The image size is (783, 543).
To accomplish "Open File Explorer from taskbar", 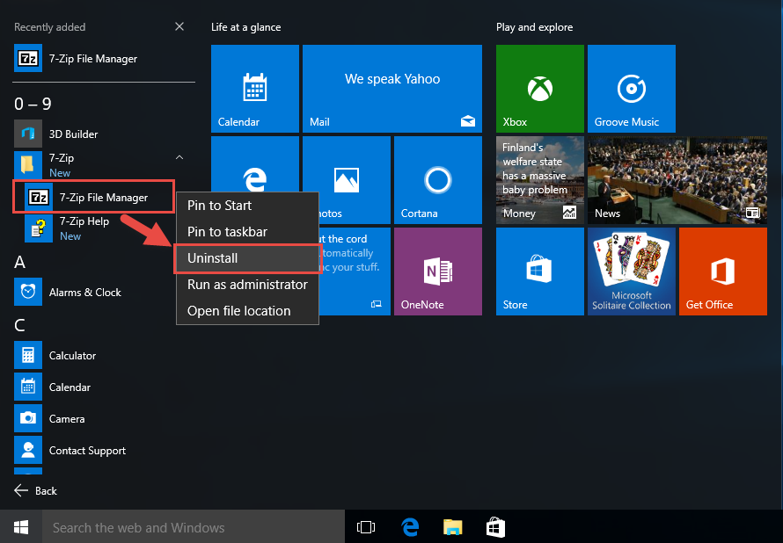I will point(452,527).
